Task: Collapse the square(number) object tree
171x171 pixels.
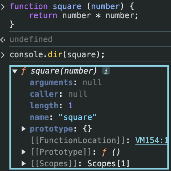Action: 15,71
